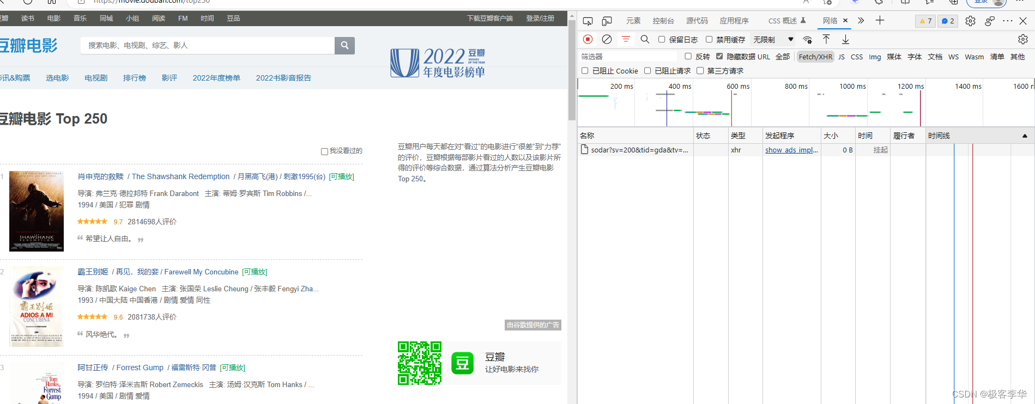Click the Douban search magnifier button
Screen dimensions: 1035x404
(344, 45)
